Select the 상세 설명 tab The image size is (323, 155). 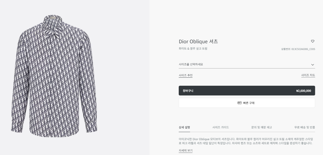click(x=184, y=127)
